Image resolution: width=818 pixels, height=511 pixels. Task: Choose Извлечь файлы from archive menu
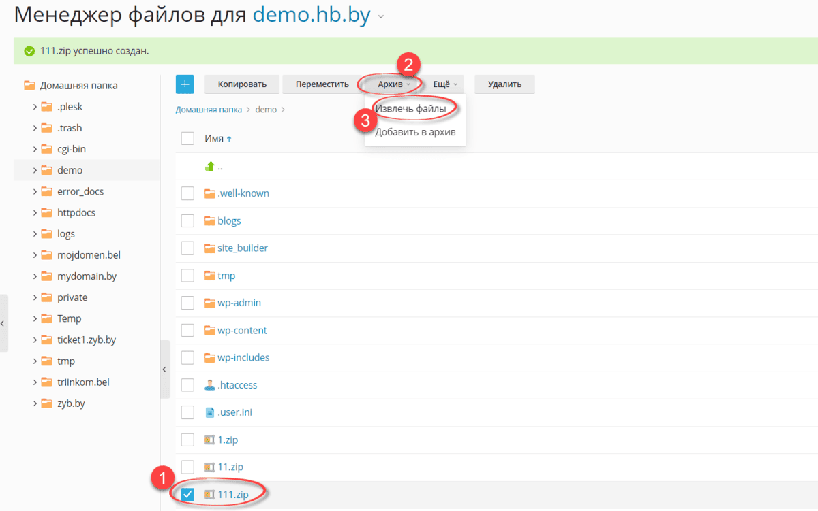(410, 109)
